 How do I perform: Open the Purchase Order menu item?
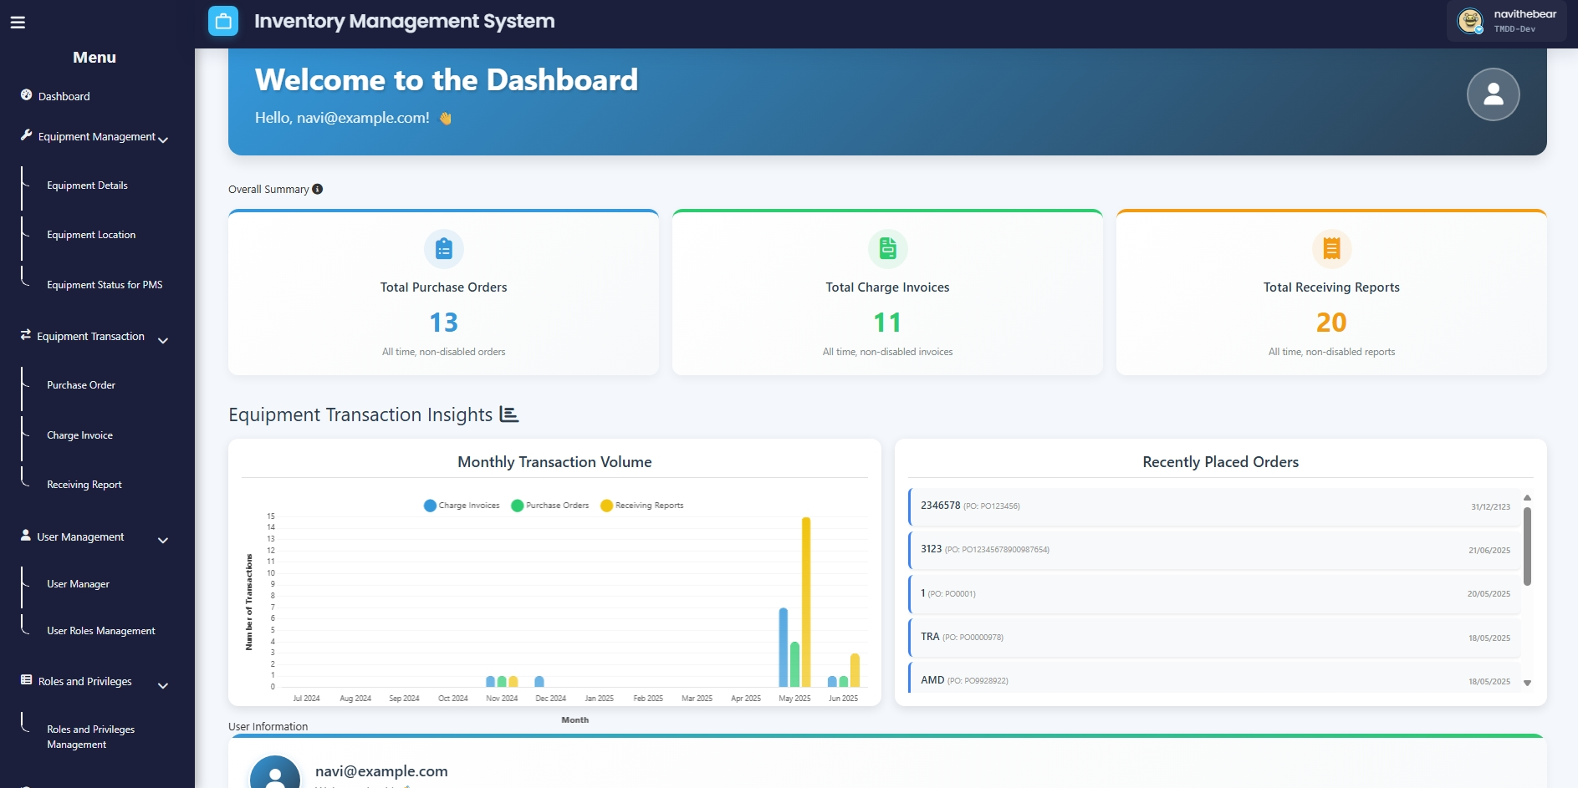(x=81, y=385)
